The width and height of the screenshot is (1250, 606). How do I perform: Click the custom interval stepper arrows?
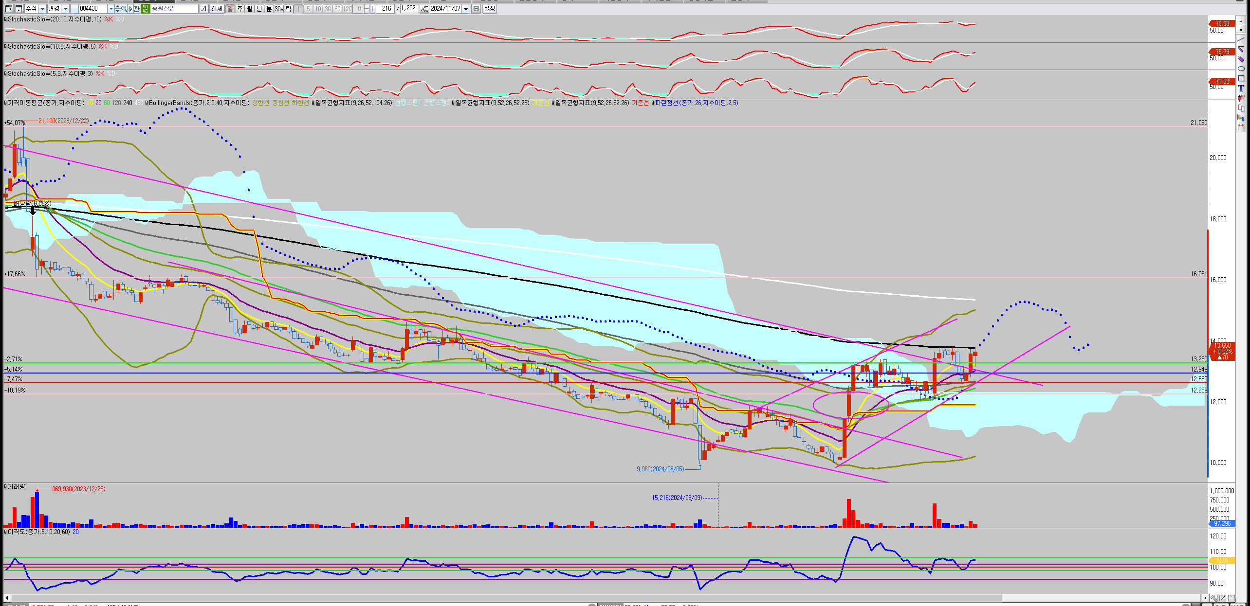point(367,9)
